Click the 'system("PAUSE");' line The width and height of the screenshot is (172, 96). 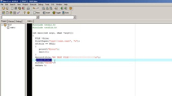[x=45, y=63]
